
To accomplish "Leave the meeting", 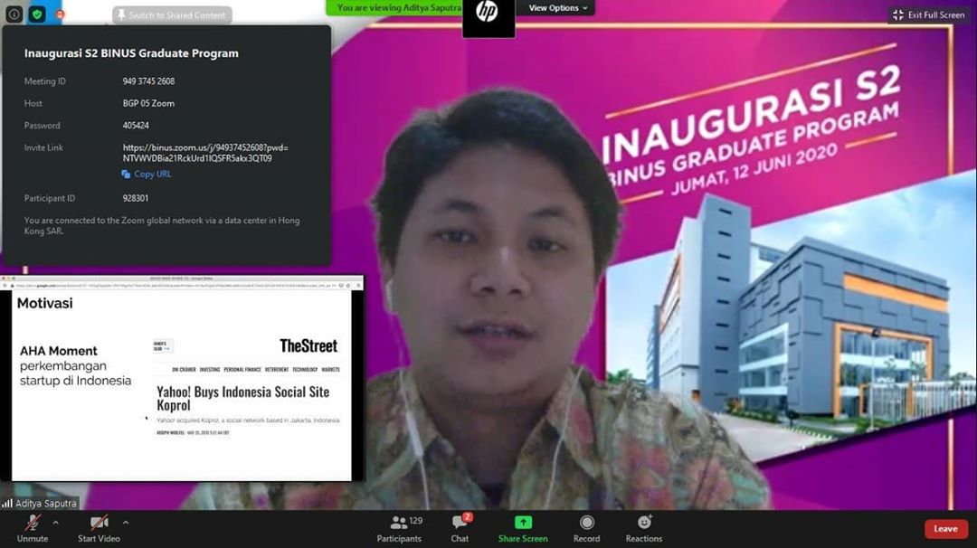I will [x=945, y=529].
